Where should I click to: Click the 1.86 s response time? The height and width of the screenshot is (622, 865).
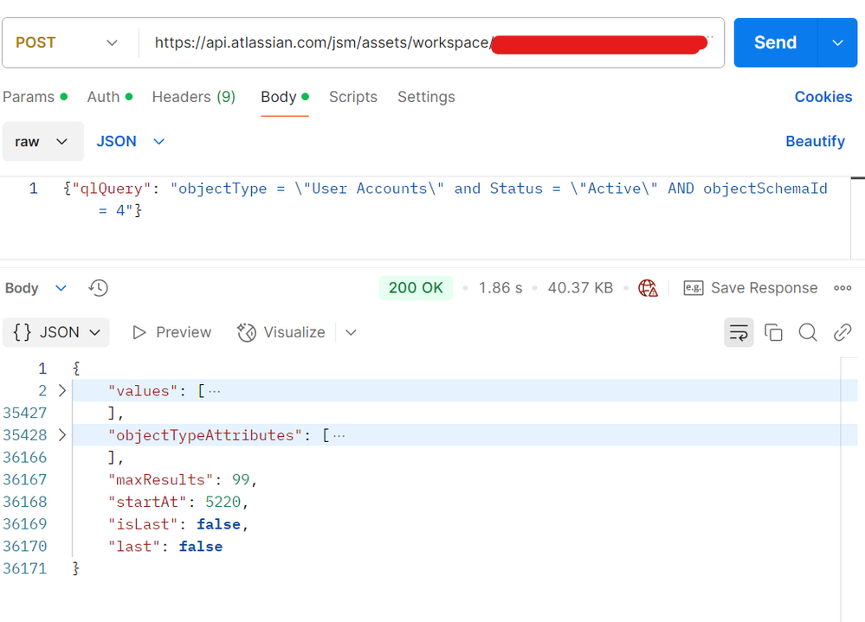point(500,287)
